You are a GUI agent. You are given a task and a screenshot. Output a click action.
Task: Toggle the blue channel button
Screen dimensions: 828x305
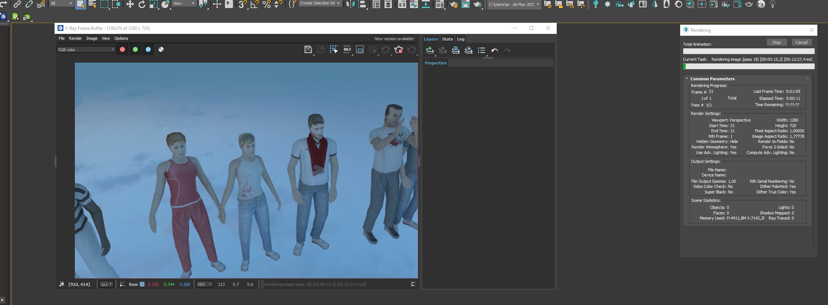[148, 49]
